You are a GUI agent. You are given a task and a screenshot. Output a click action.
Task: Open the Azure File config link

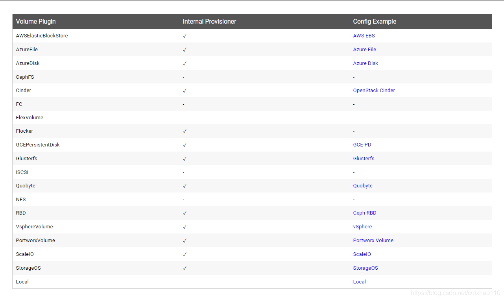click(365, 49)
